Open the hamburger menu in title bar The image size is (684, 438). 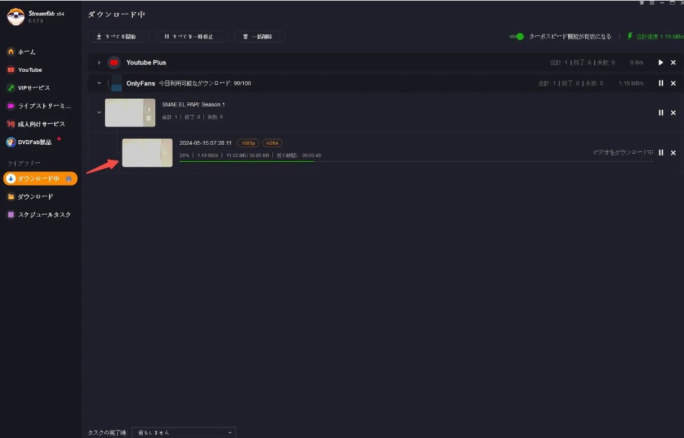pyautogui.click(x=651, y=3)
